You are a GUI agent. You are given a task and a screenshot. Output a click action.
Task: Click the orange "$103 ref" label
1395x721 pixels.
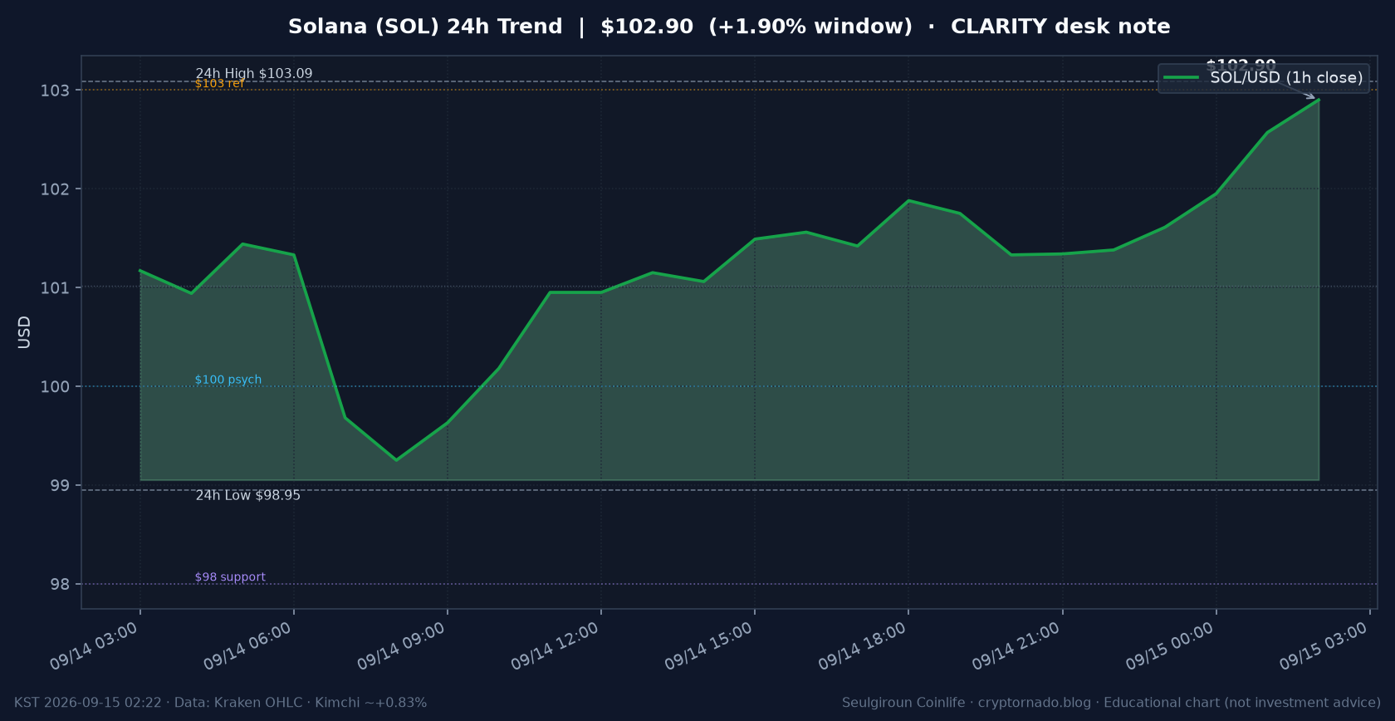(x=219, y=84)
